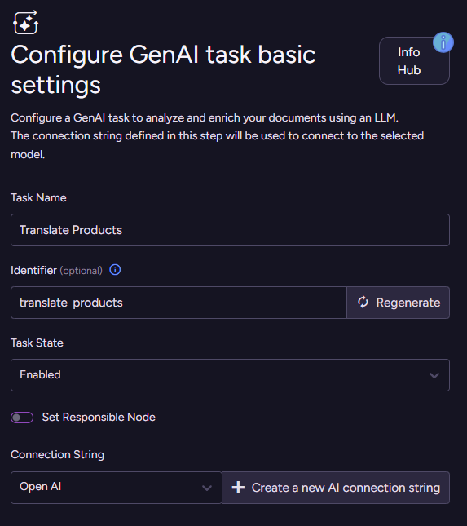Screen dimensions: 467x526
Task: Expand the Task State chevron arrow
Action: 434,375
